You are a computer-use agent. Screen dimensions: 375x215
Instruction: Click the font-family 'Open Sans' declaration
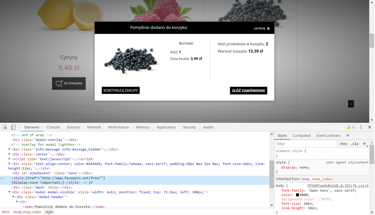pos(319,191)
